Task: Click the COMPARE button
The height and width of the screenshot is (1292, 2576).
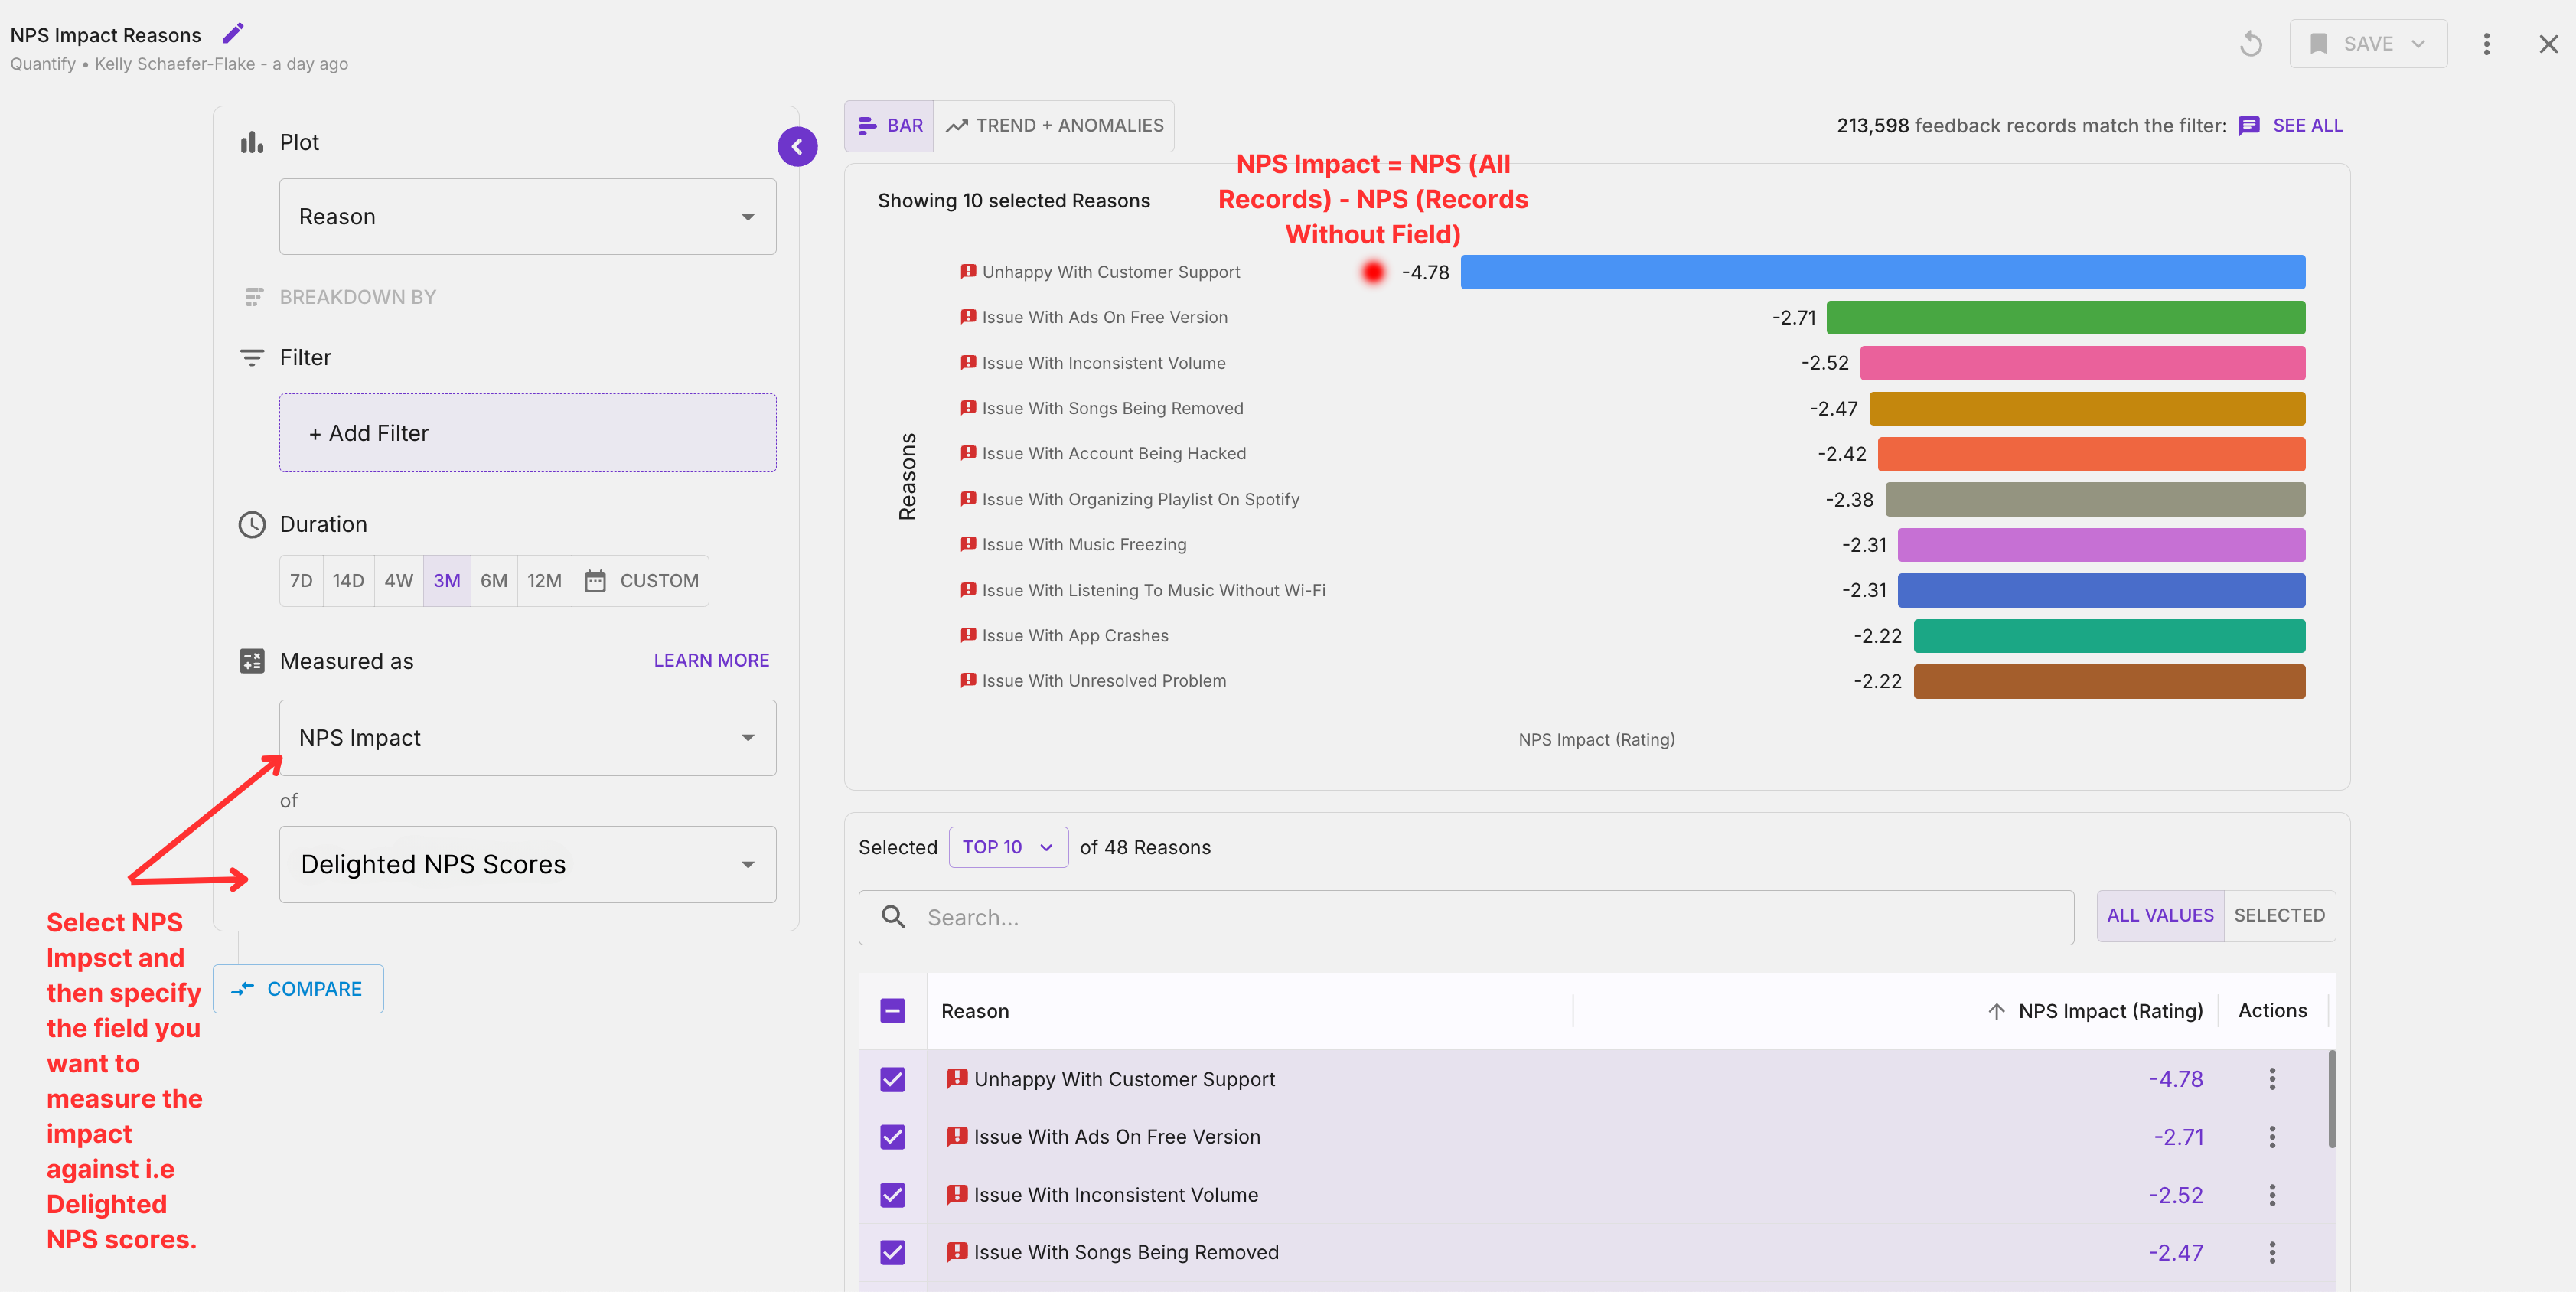Action: pos(298,989)
